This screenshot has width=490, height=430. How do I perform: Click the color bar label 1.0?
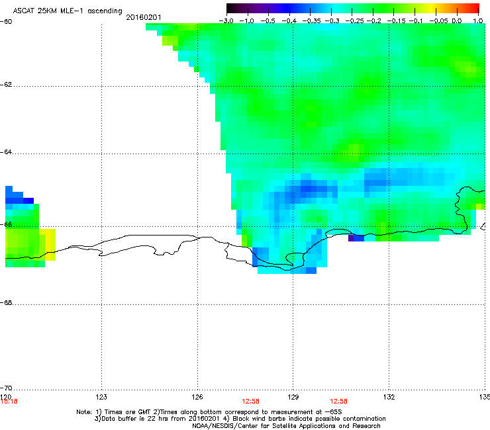click(x=478, y=21)
